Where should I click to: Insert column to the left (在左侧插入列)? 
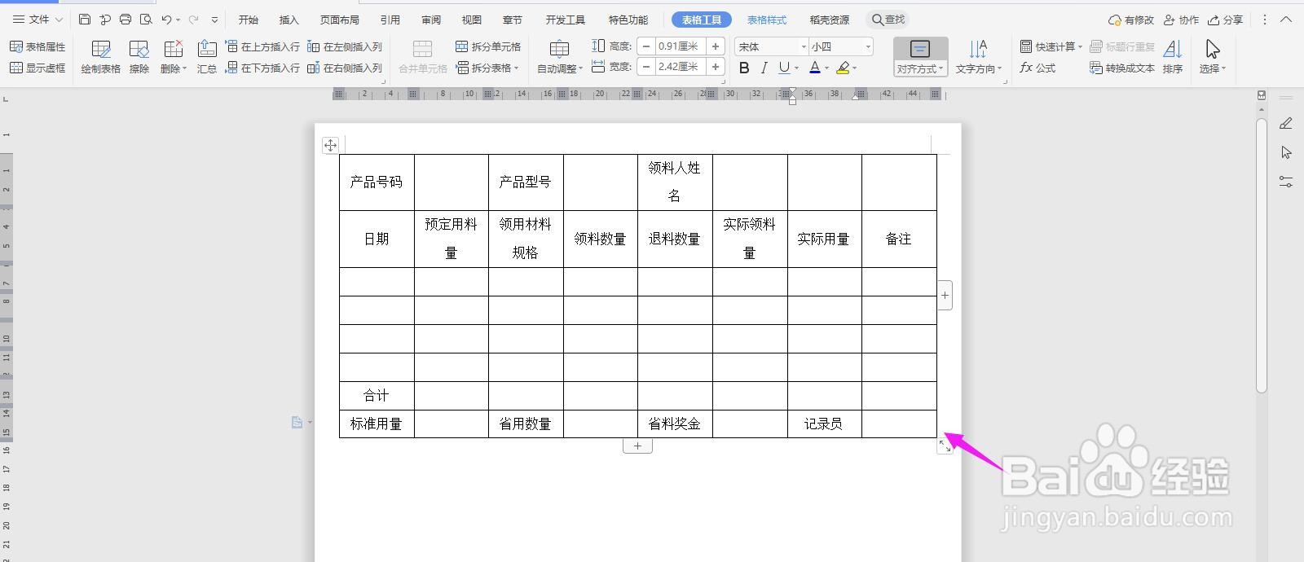[345, 47]
